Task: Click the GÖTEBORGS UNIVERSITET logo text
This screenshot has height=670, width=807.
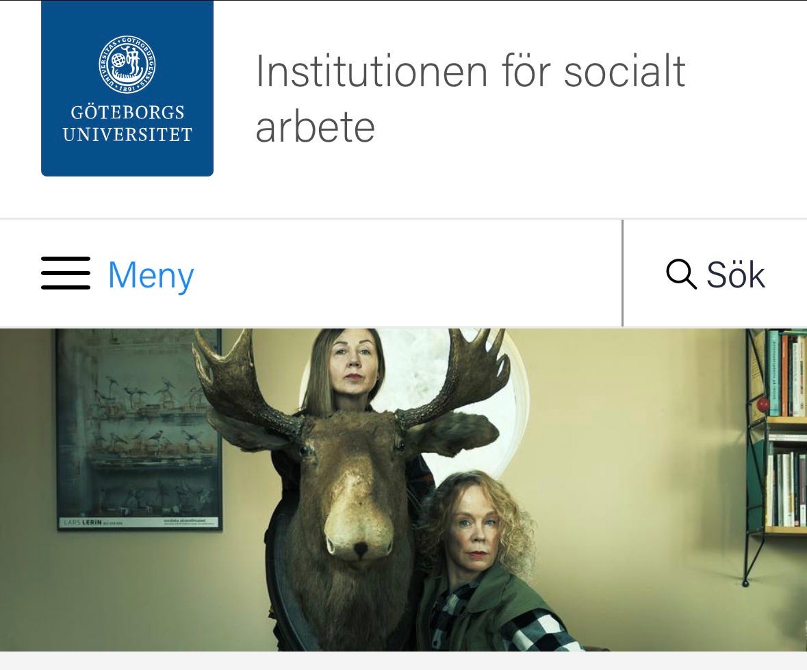Action: 127,123
